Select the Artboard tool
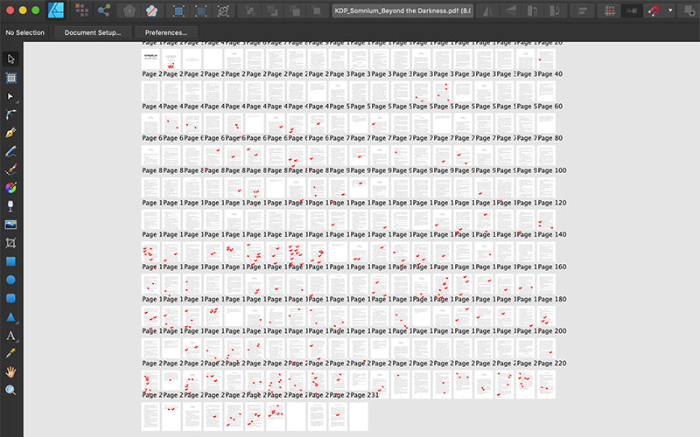The height and width of the screenshot is (437, 700). tap(11, 78)
